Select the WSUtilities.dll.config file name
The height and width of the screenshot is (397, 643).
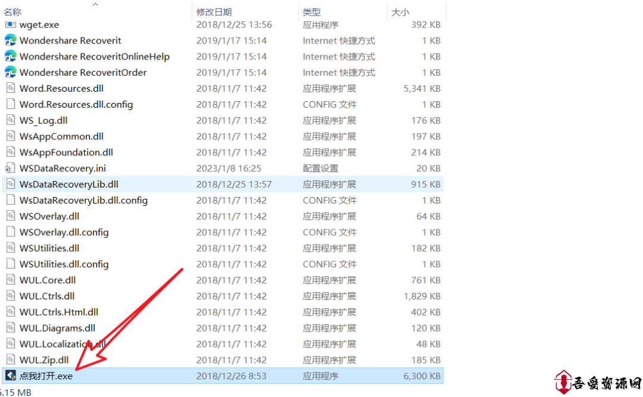coord(64,264)
